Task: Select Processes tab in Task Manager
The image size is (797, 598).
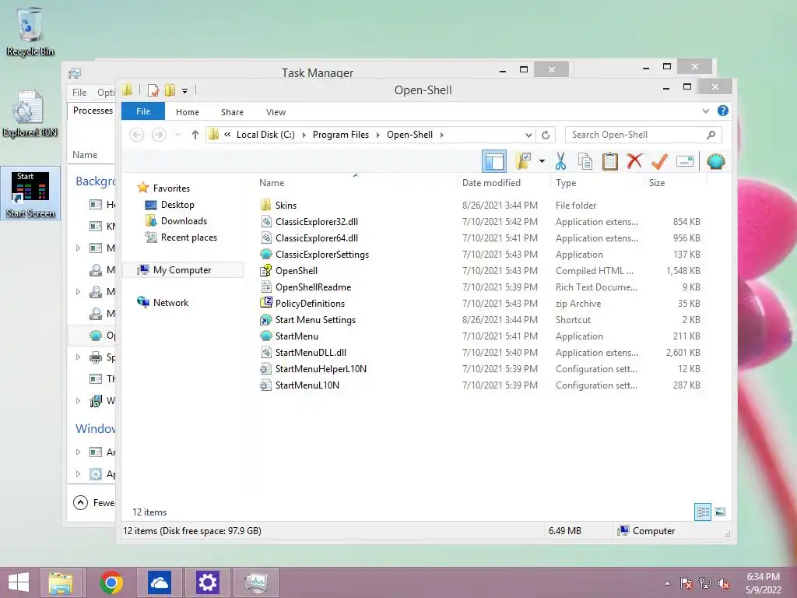Action: (92, 111)
